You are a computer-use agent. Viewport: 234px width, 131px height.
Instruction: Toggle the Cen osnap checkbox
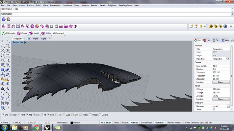click(x=34, y=115)
